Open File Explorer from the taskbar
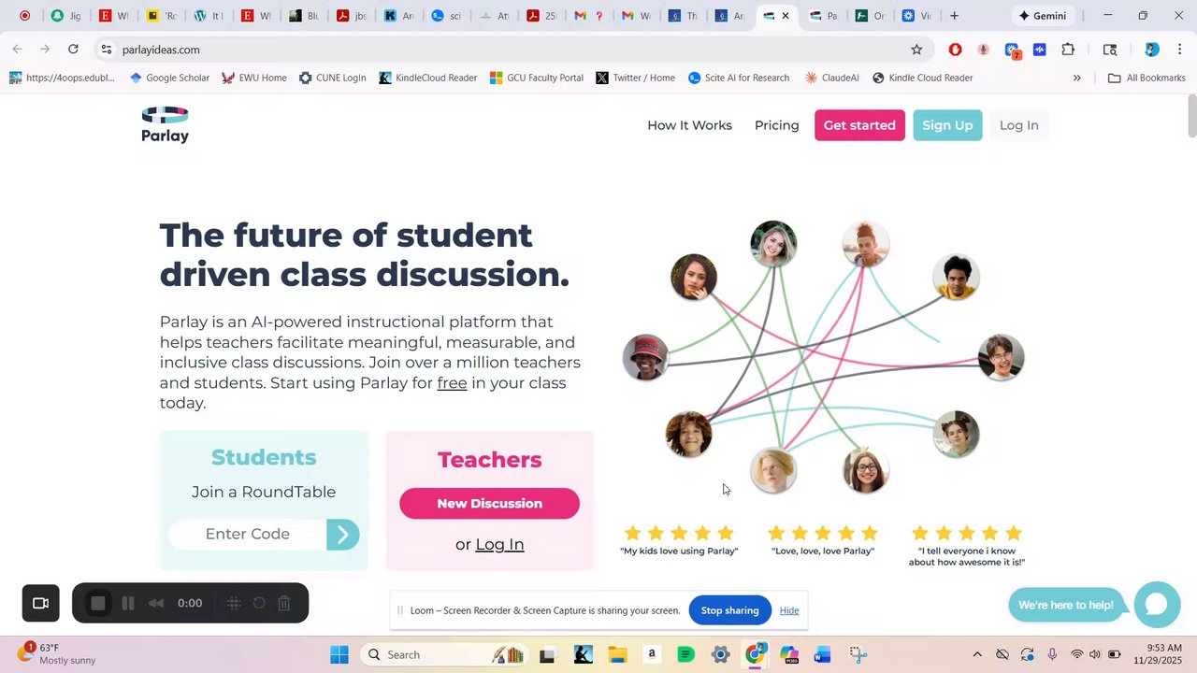The height and width of the screenshot is (673, 1197). (617, 654)
